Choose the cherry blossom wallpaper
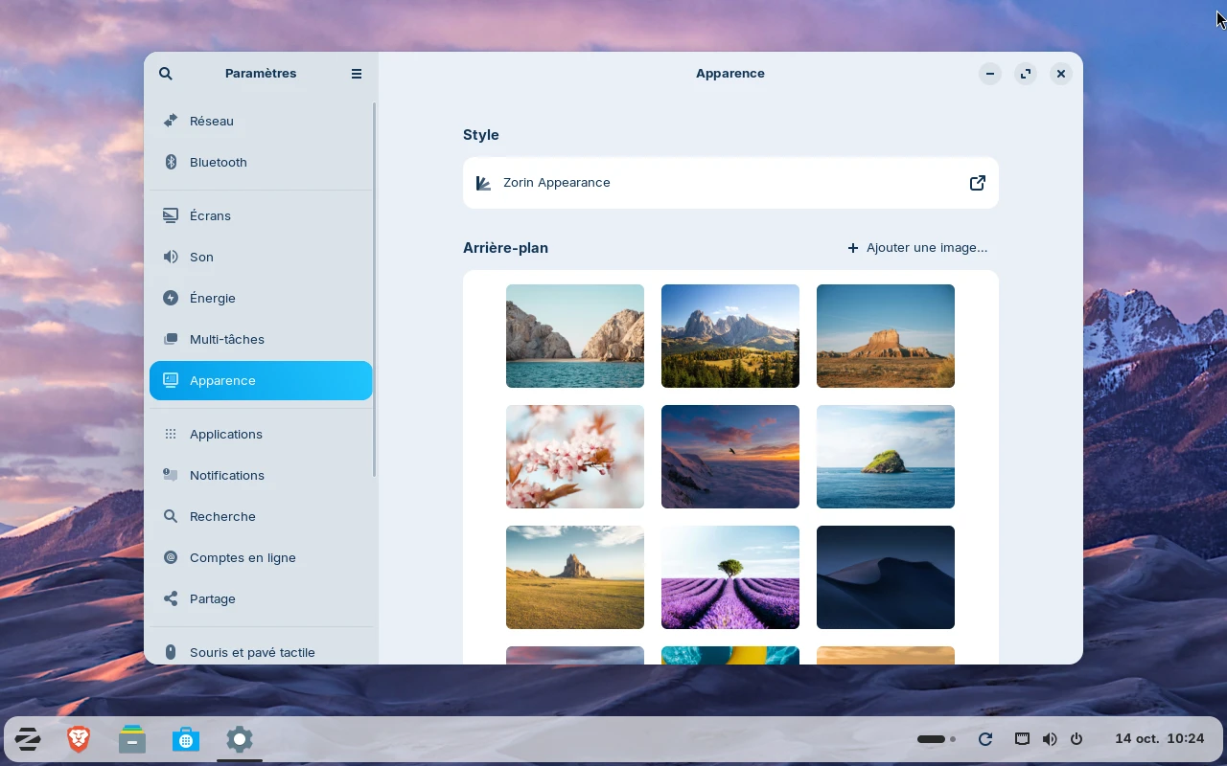This screenshot has height=766, width=1227. [575, 457]
